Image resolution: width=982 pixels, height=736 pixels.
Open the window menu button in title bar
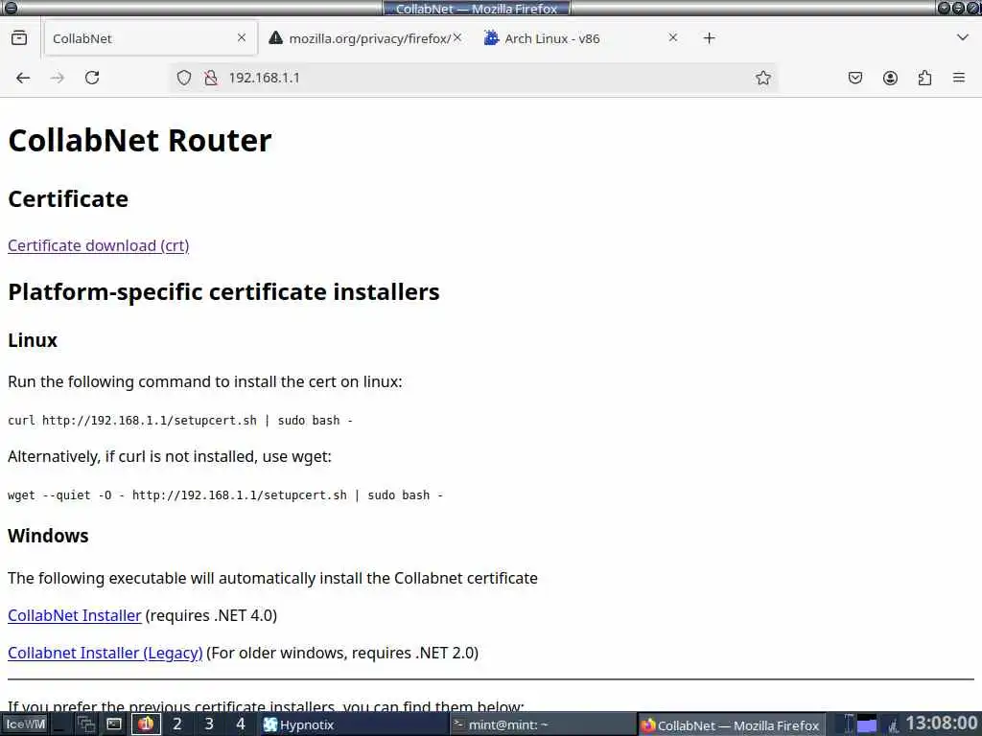pos(10,8)
